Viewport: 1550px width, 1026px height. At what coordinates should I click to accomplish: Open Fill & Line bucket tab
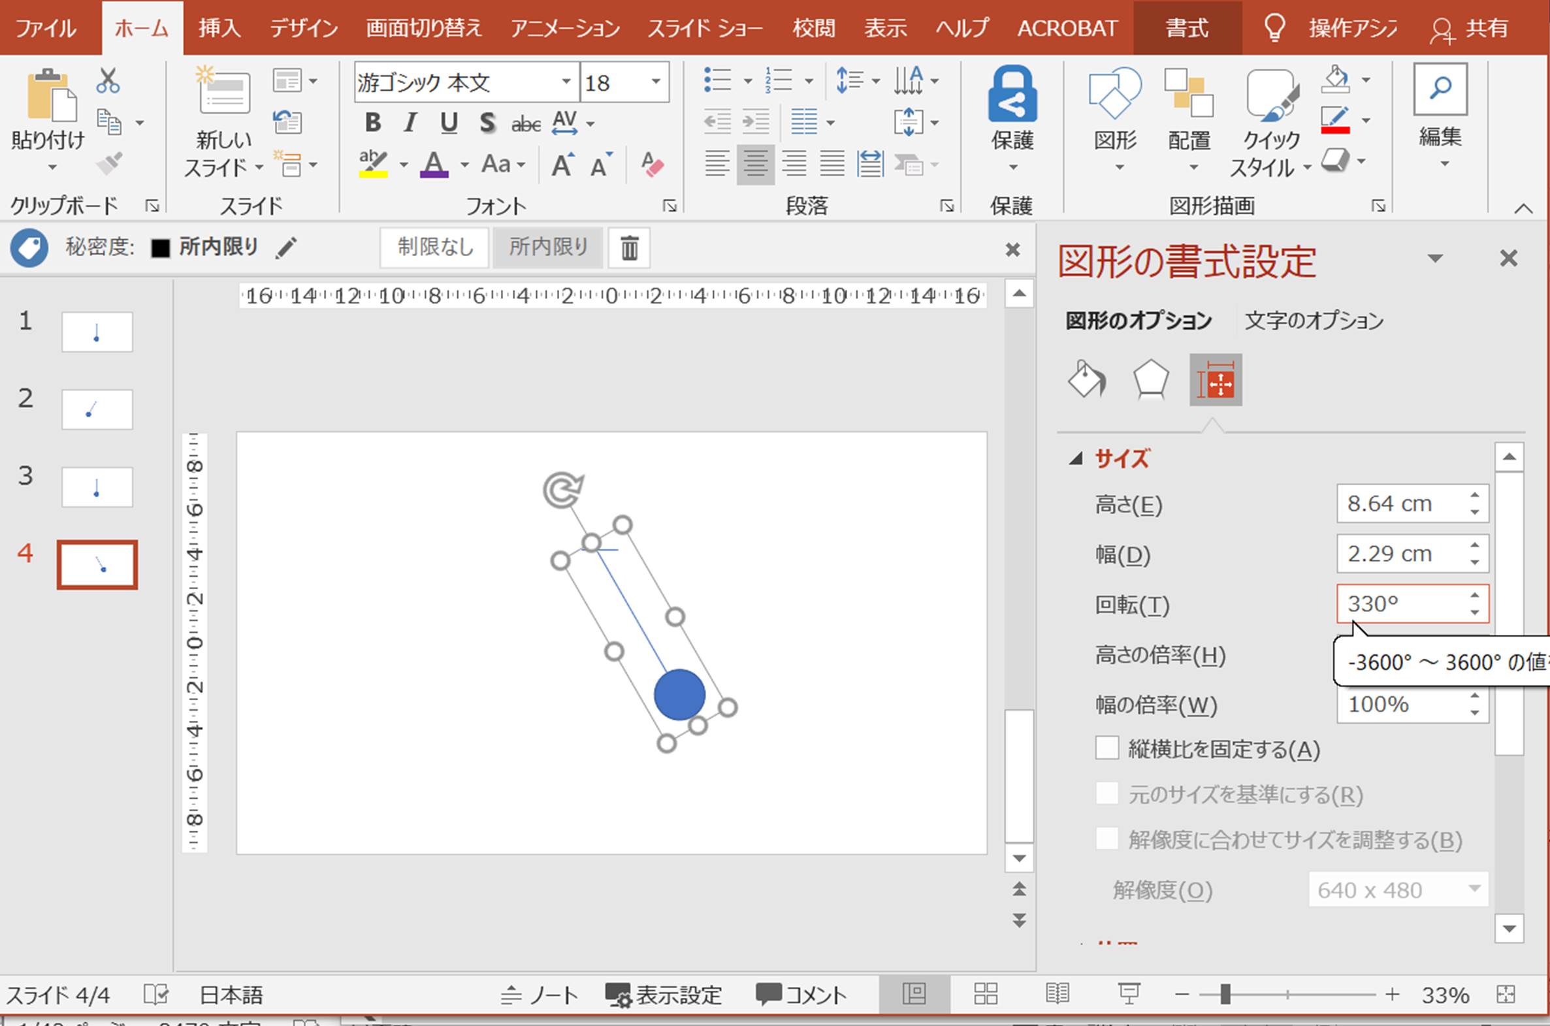(1087, 379)
